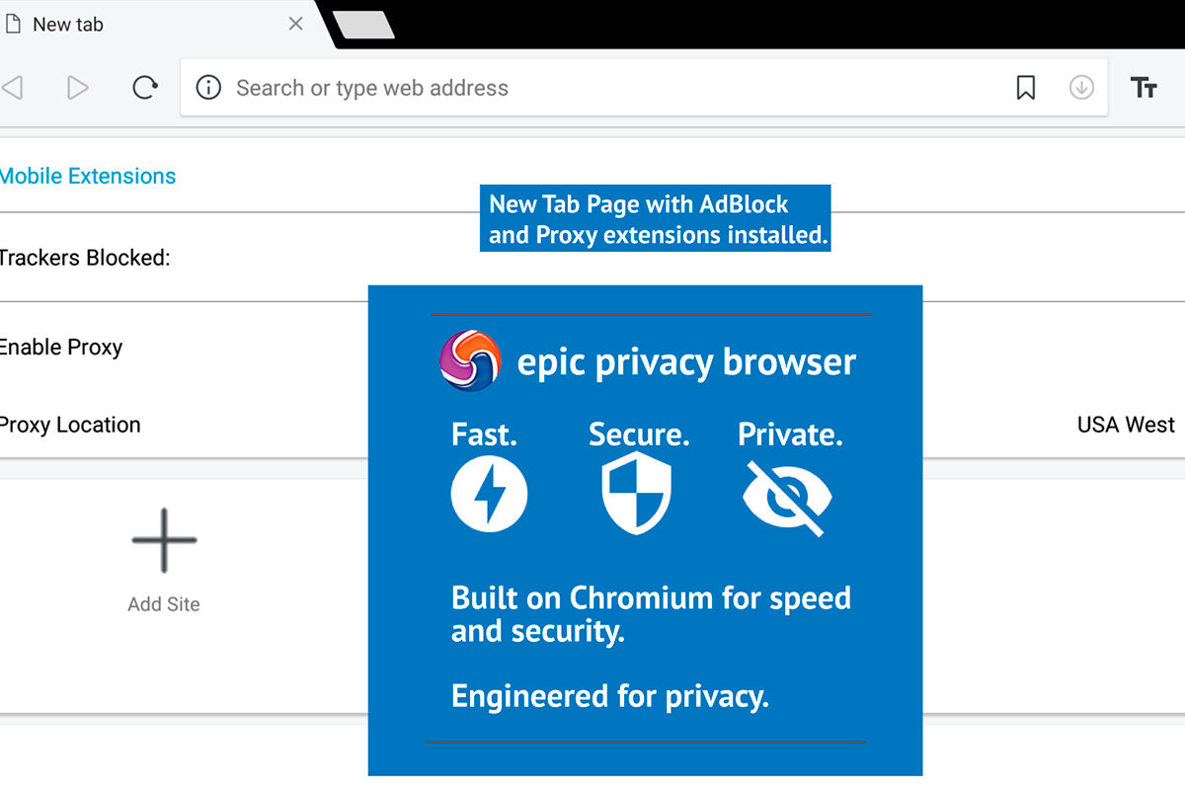
Task: Adjust text size using the Tt icon
Action: click(x=1144, y=87)
